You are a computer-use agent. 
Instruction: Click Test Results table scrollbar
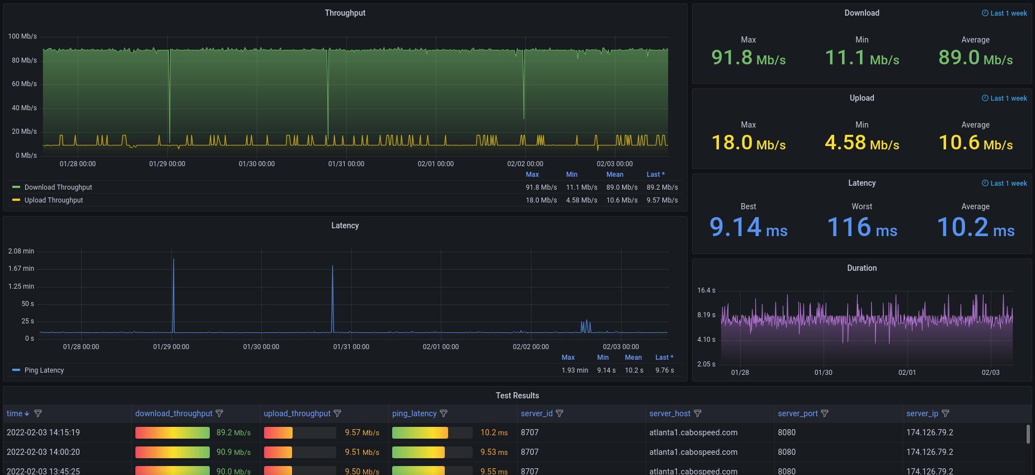coord(1028,434)
